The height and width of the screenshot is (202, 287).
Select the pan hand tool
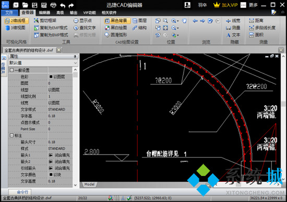pyautogui.click(x=184, y=21)
